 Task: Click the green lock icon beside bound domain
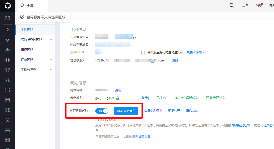click(x=118, y=98)
